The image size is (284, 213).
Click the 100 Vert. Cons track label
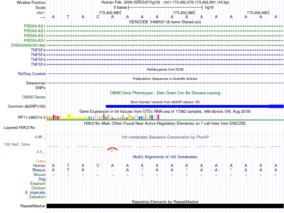pos(17,144)
